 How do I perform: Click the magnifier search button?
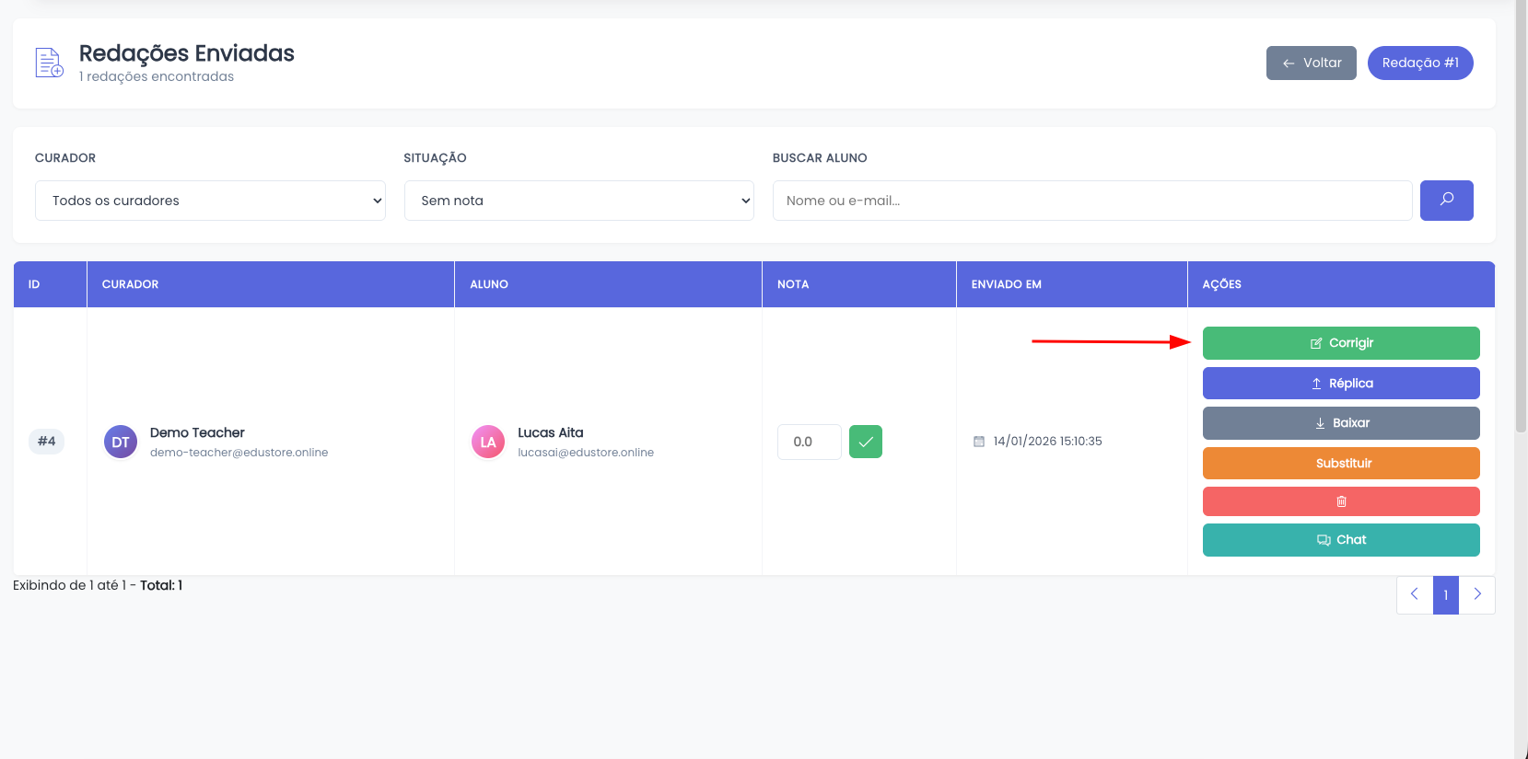(x=1446, y=201)
